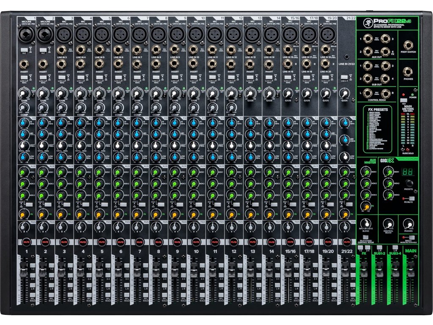Click the Aux Master MON1 knob
This screenshot has width=433, height=325.
pos(365,172)
